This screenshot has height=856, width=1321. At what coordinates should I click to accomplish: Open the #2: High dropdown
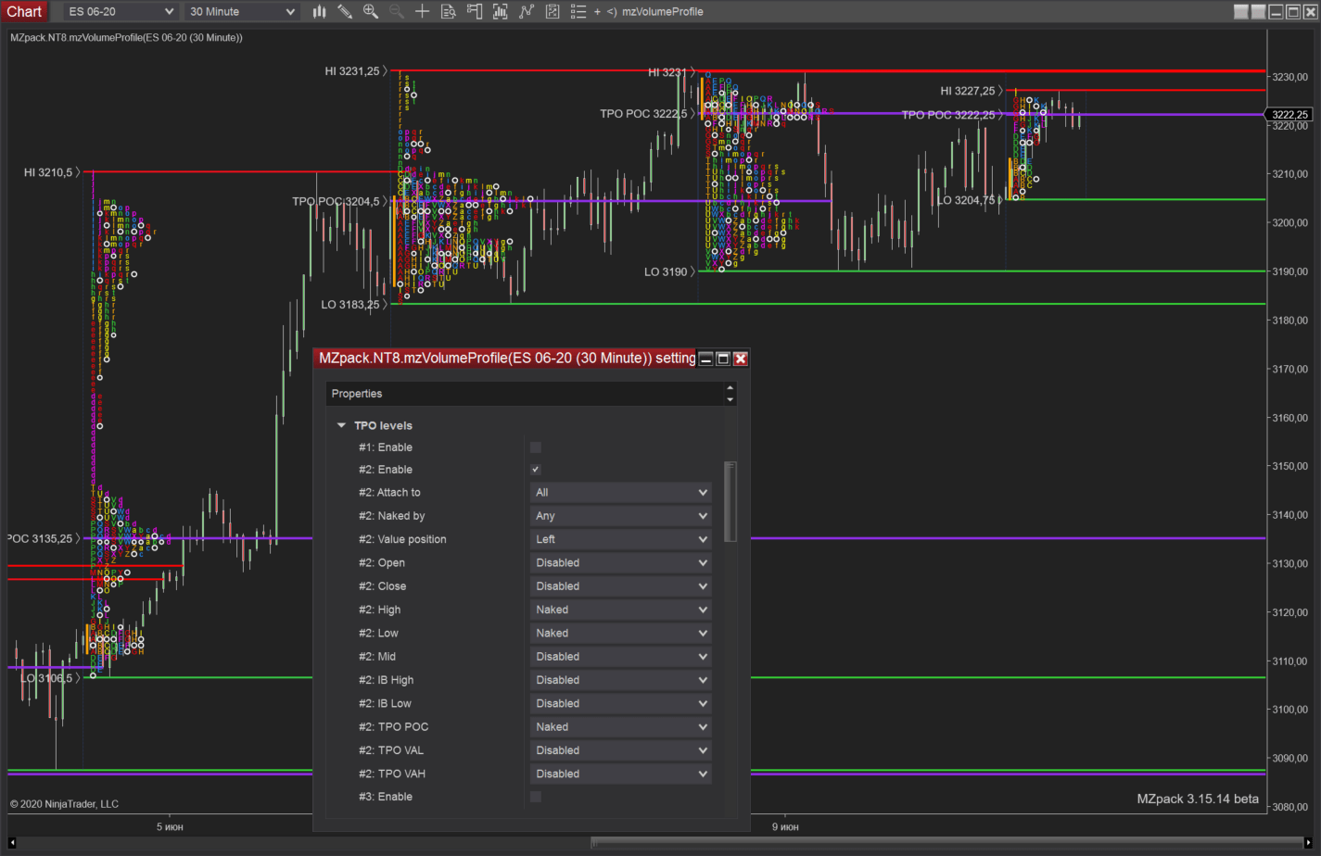tap(621, 610)
